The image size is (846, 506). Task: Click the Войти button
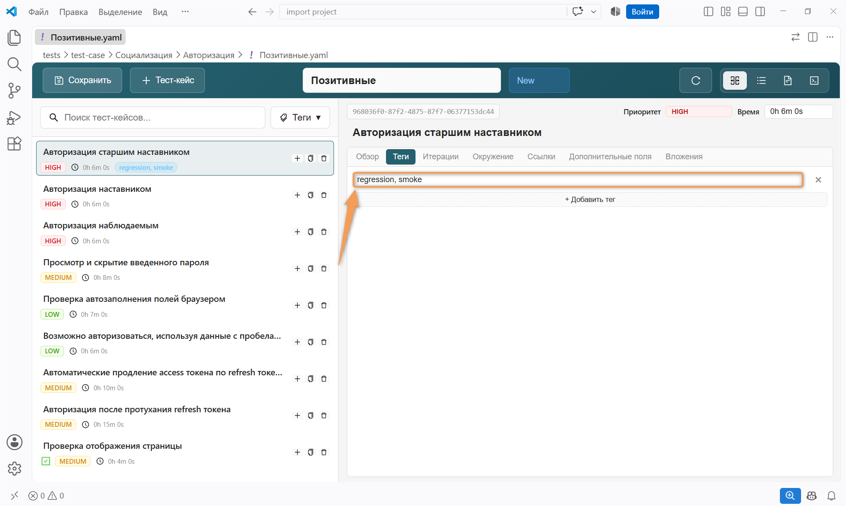[x=642, y=12]
